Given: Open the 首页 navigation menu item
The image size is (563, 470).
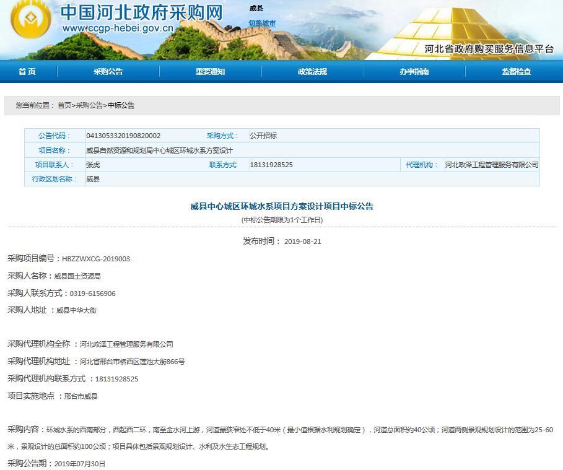Looking at the screenshot, I should point(27,72).
